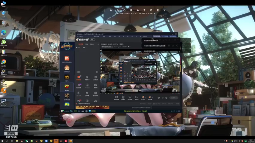The image size is (255, 143).
Task: Add a new scene with plus icon
Action: click(98, 44)
